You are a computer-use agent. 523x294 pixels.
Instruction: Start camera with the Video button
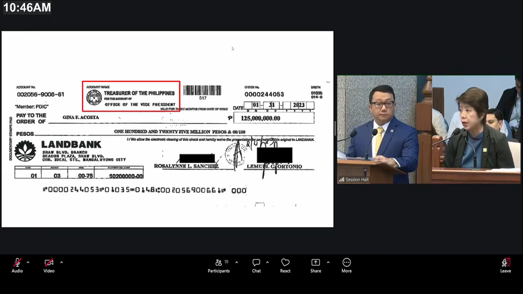(x=49, y=266)
